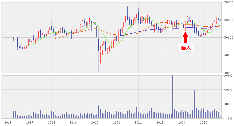This screenshot has width=234, height=126.
Task: Click the second-tallest volume bar near 600K
Action: pyautogui.click(x=195, y=104)
